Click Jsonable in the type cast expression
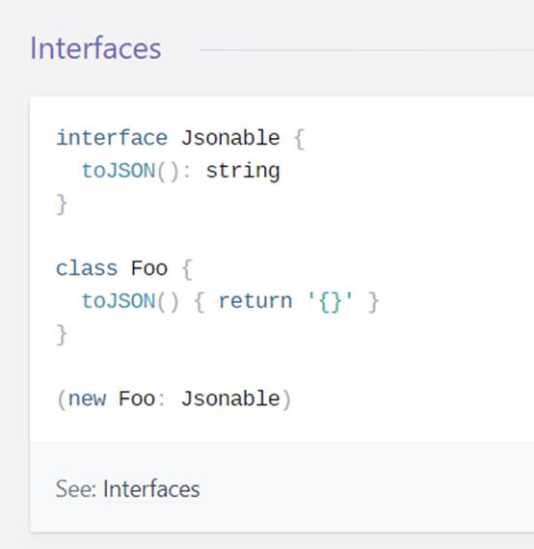The height and width of the screenshot is (549, 534). click(x=230, y=398)
